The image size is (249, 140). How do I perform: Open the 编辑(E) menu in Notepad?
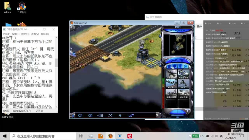click(x=16, y=34)
